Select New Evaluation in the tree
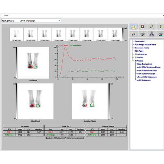 [144, 64]
